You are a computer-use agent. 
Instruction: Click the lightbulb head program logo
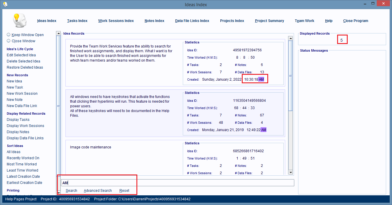tap(19, 21)
